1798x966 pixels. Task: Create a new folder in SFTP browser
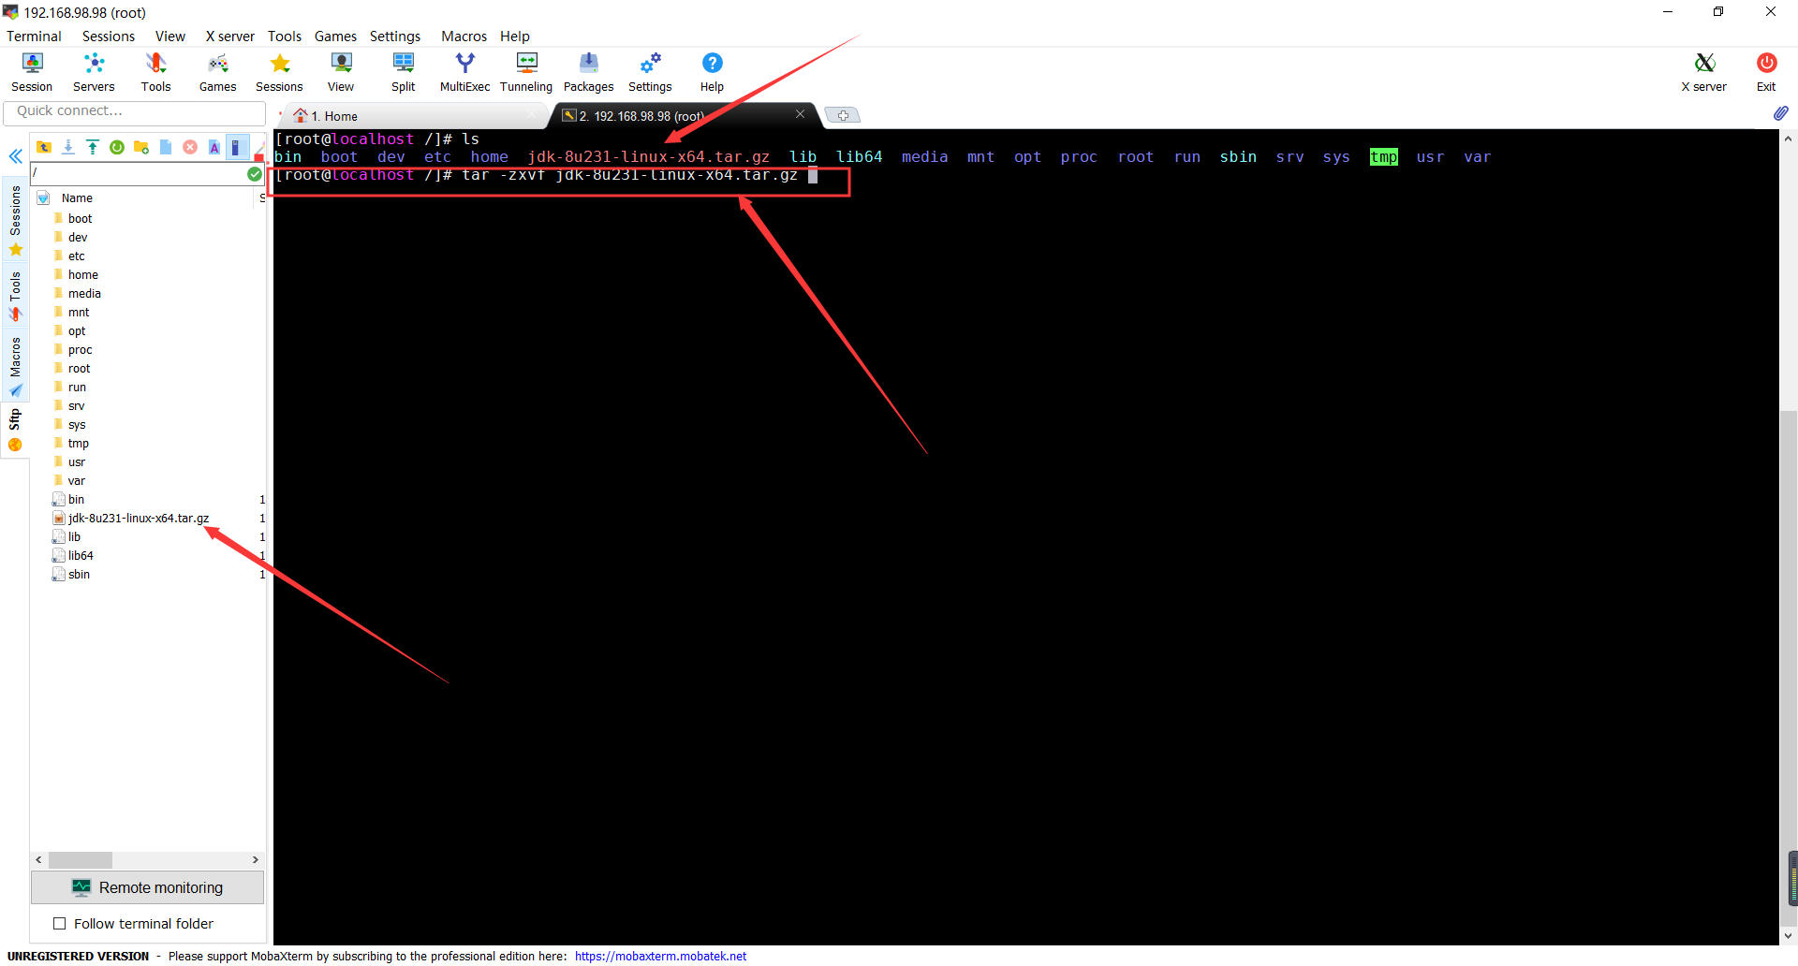click(x=140, y=147)
